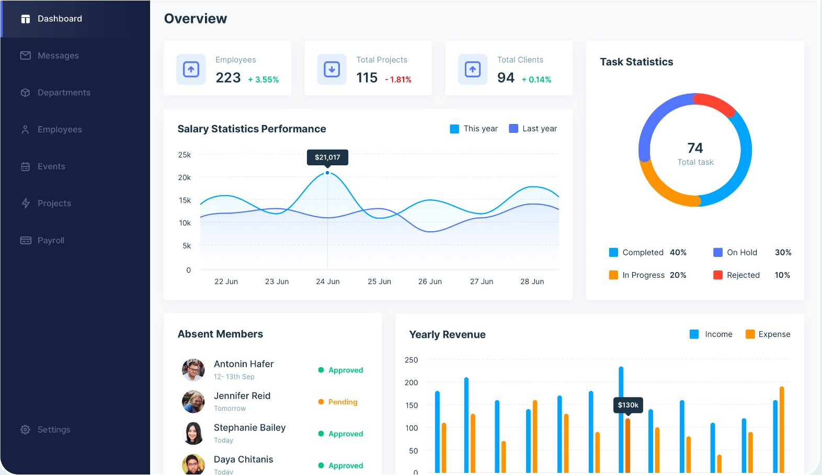Screen dimensions: 822x475
Task: Toggle the Expense legend in Yearly Revenue
Action: [x=768, y=334]
